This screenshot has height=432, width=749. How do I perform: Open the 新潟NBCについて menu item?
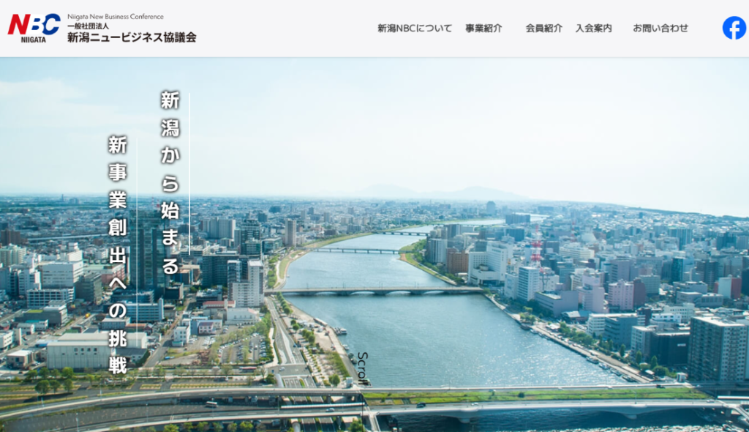click(415, 29)
